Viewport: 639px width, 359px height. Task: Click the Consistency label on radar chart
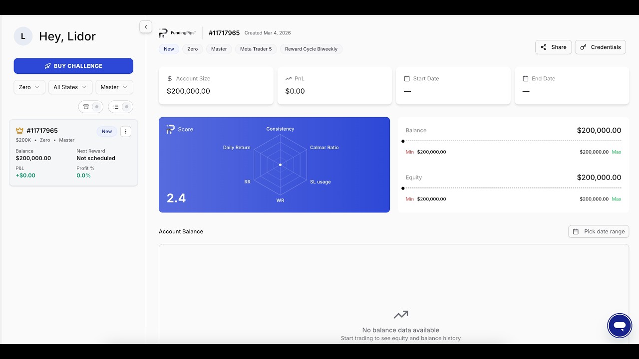coord(280,129)
